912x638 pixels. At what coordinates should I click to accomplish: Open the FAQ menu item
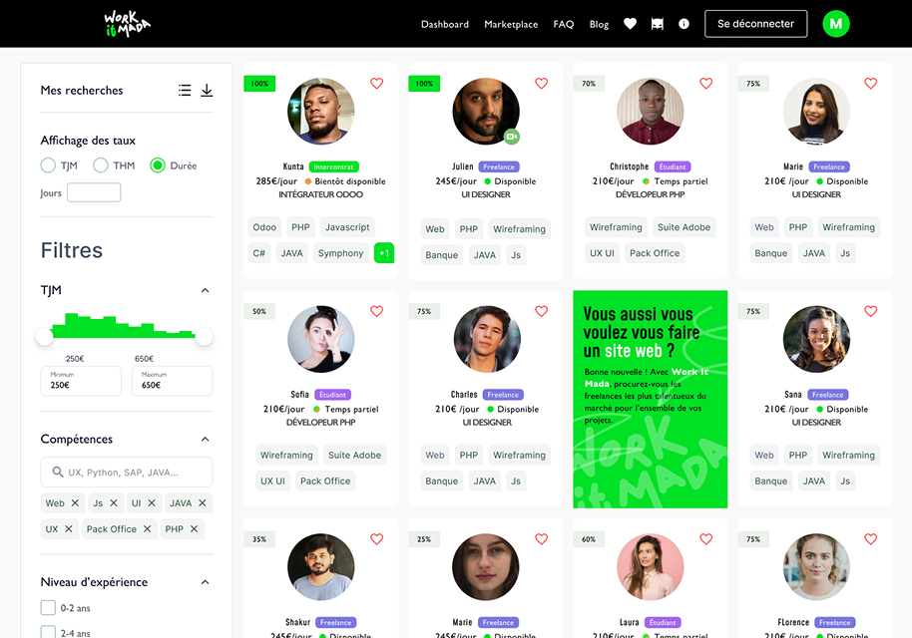point(564,24)
